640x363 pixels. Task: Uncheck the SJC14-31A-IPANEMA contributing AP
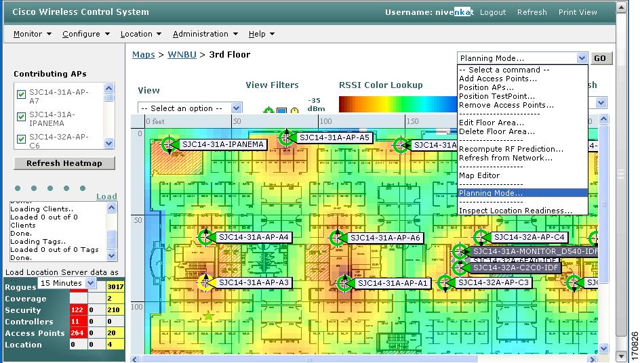coord(21,117)
